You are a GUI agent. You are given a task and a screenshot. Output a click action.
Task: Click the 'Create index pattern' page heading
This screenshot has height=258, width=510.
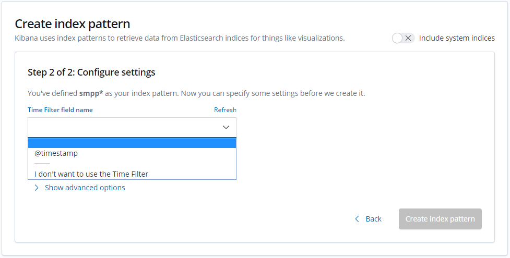click(x=72, y=23)
